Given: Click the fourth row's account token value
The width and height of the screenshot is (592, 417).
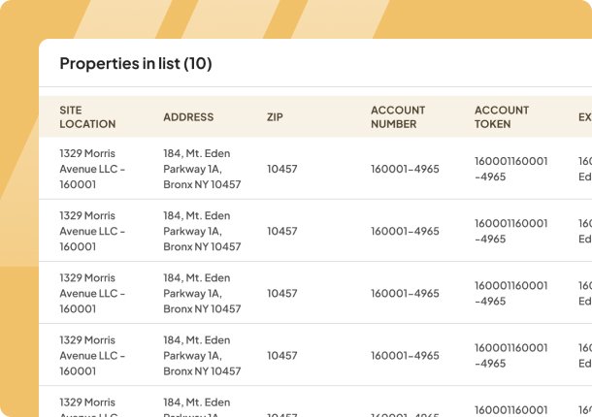Looking at the screenshot, I should [510, 355].
